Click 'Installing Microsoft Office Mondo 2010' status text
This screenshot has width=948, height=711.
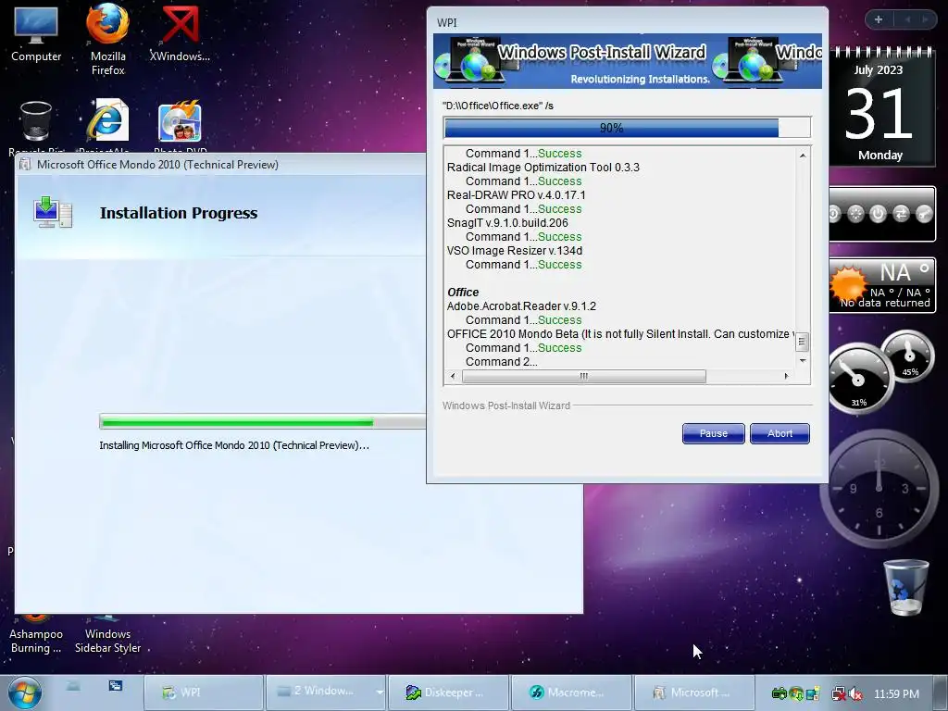[x=234, y=445]
